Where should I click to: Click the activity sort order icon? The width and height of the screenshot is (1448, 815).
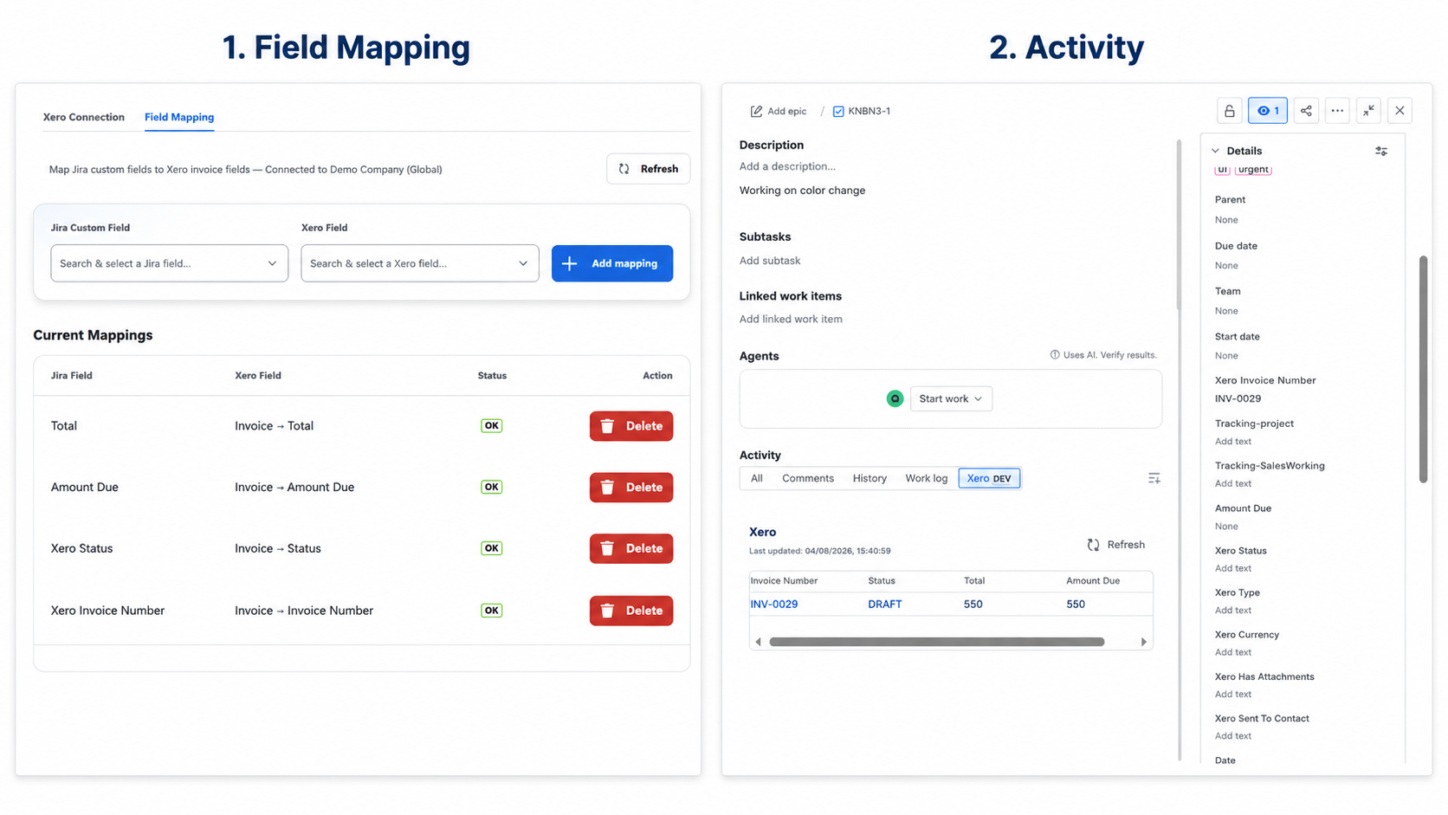1154,478
